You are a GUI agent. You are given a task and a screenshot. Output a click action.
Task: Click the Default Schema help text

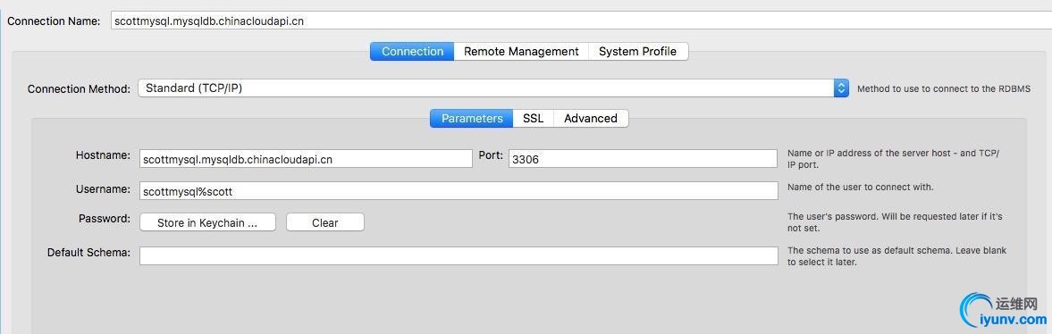pos(897,256)
